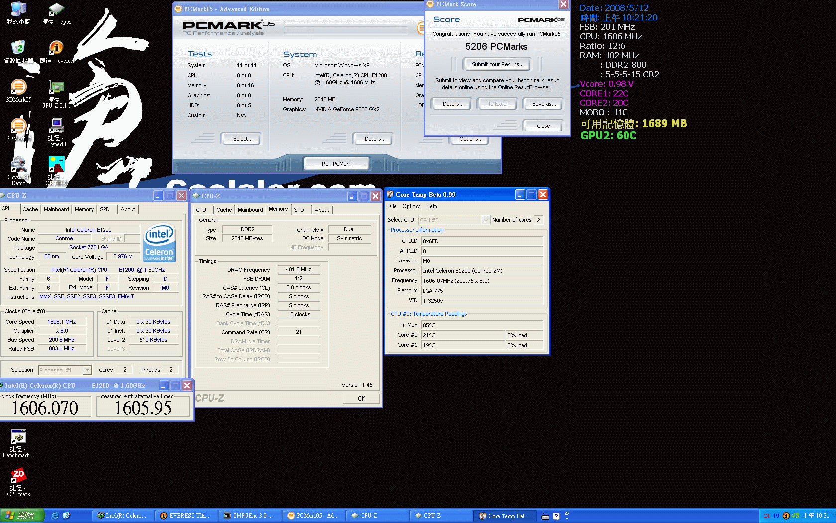This screenshot has height=523, width=836.
Task: Click the Start button on taskbar
Action: click(22, 516)
